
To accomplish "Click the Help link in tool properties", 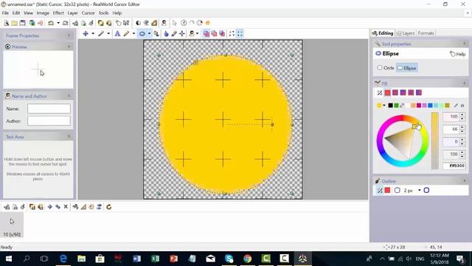I will tap(457, 54).
